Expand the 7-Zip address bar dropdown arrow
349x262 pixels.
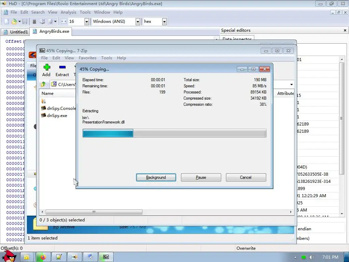291,85
